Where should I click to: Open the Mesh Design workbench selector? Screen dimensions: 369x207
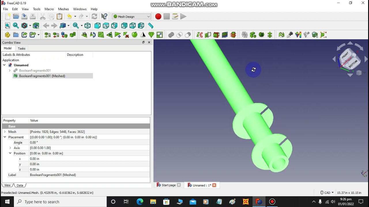[131, 16]
